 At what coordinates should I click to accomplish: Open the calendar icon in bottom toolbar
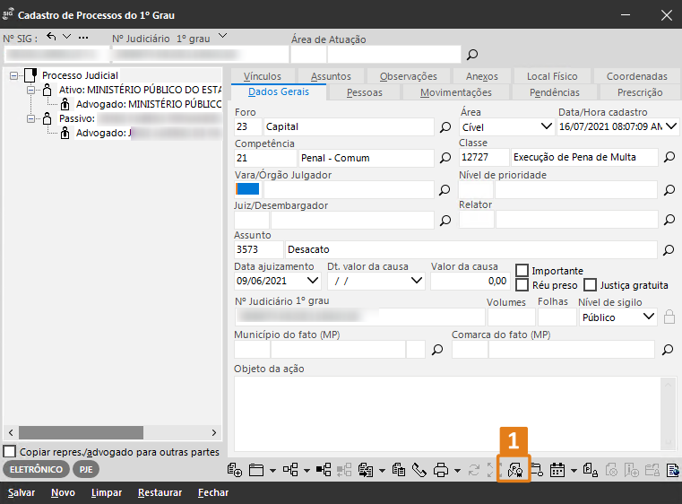[x=557, y=469]
